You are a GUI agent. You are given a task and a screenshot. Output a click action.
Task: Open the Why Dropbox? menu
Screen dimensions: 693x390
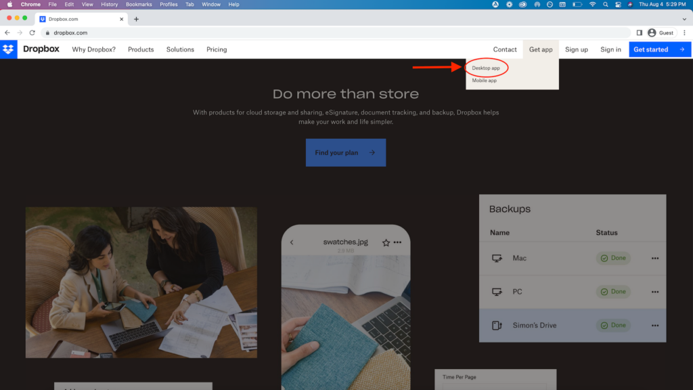pos(93,49)
